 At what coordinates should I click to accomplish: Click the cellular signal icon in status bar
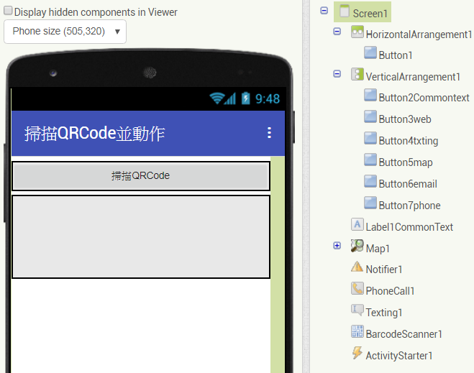click(x=230, y=98)
